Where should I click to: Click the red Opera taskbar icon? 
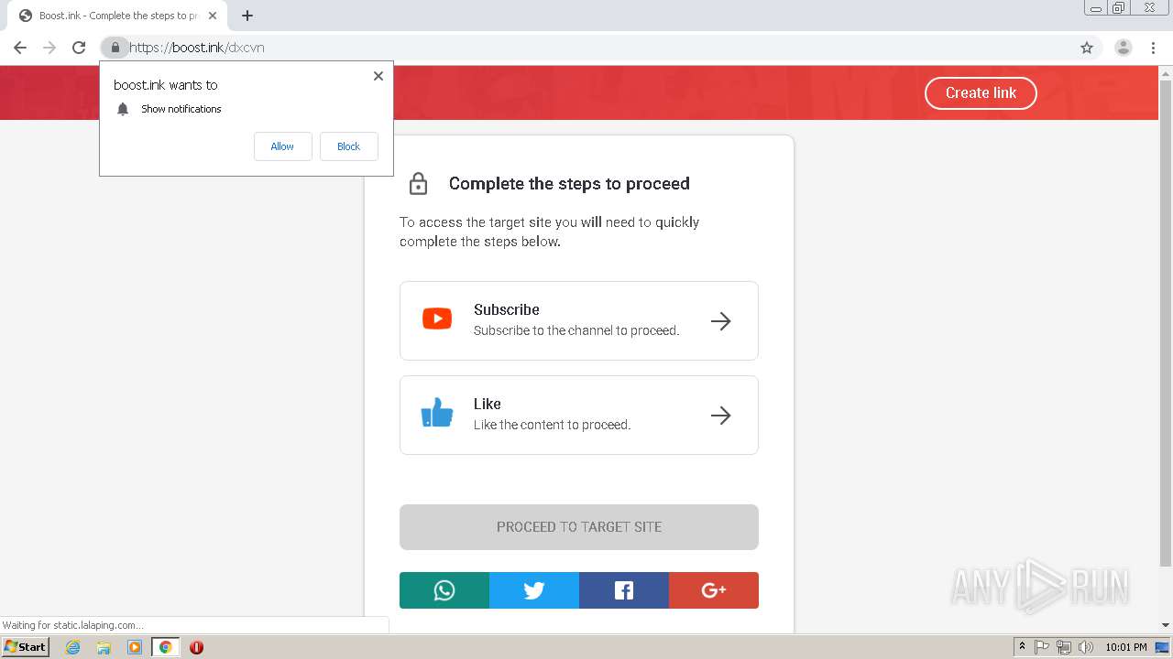click(x=196, y=647)
